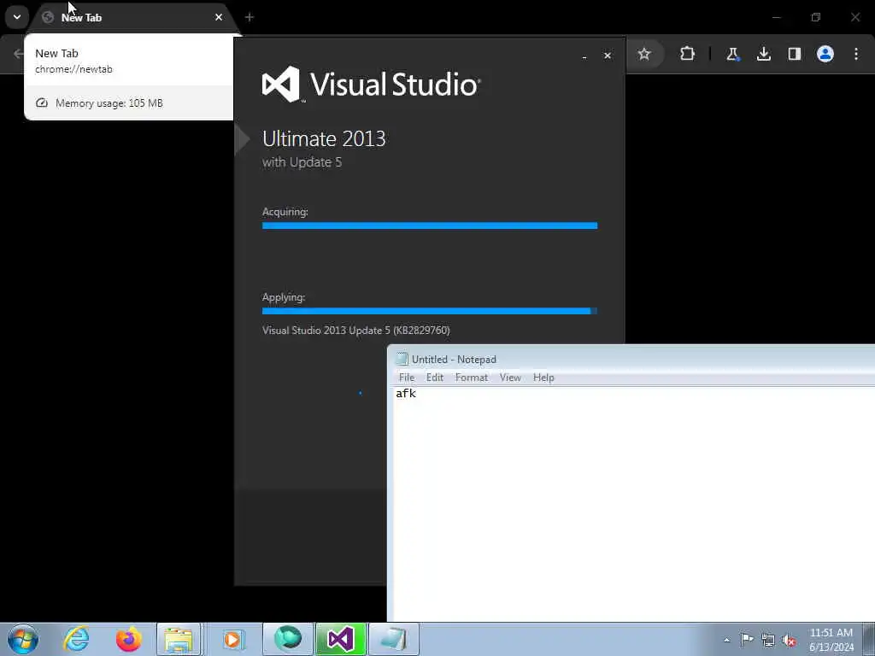Viewport: 875px width, 656px height.
Task: Open Notepad Edit menu
Action: pyautogui.click(x=435, y=378)
